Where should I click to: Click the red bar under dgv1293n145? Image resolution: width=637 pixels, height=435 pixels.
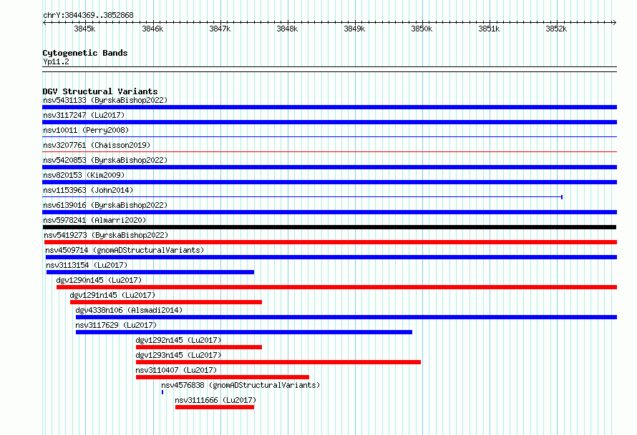pyautogui.click(x=278, y=362)
